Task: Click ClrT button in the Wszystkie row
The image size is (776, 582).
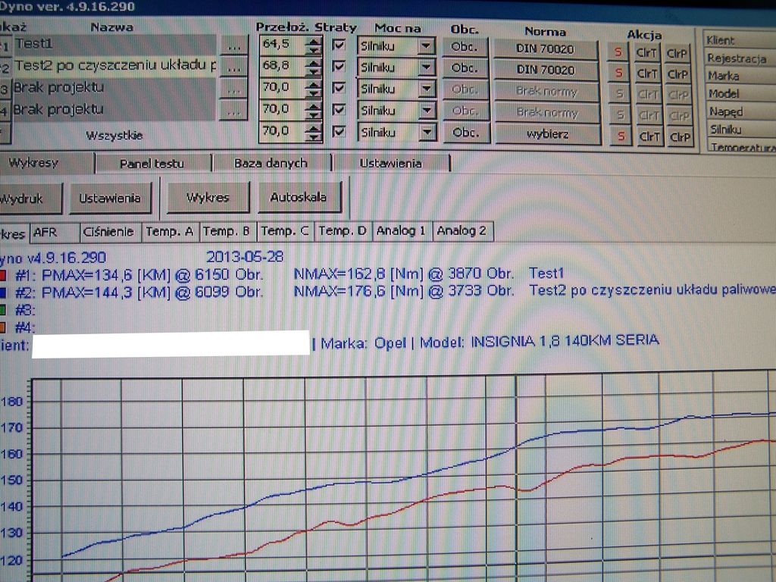Action: point(649,136)
